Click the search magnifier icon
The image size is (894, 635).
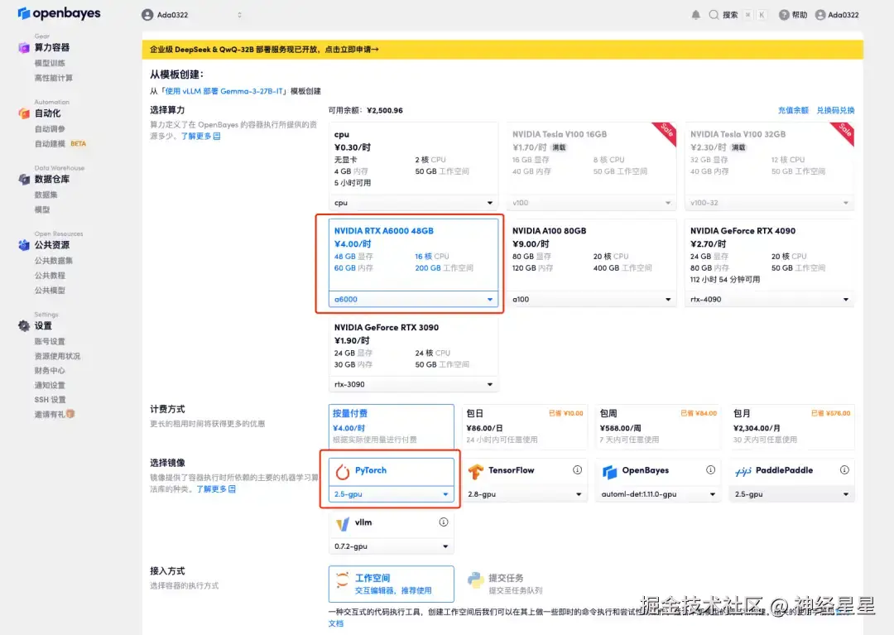coord(714,15)
